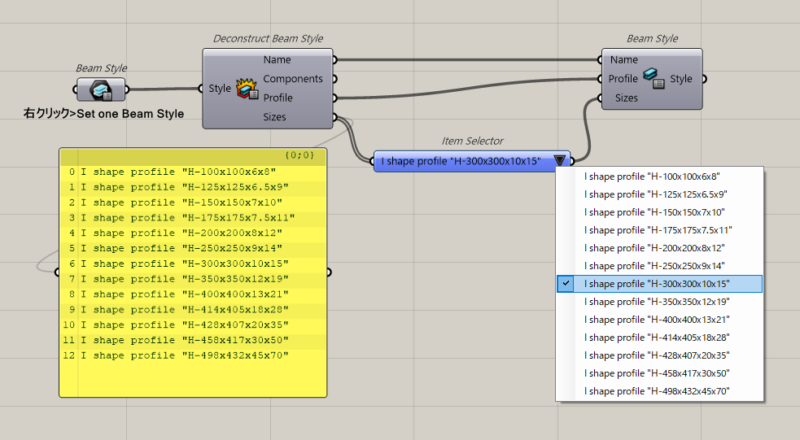Select H-400x400x13x21 in the dropdown list
This screenshot has width=800, height=440.
[658, 320]
